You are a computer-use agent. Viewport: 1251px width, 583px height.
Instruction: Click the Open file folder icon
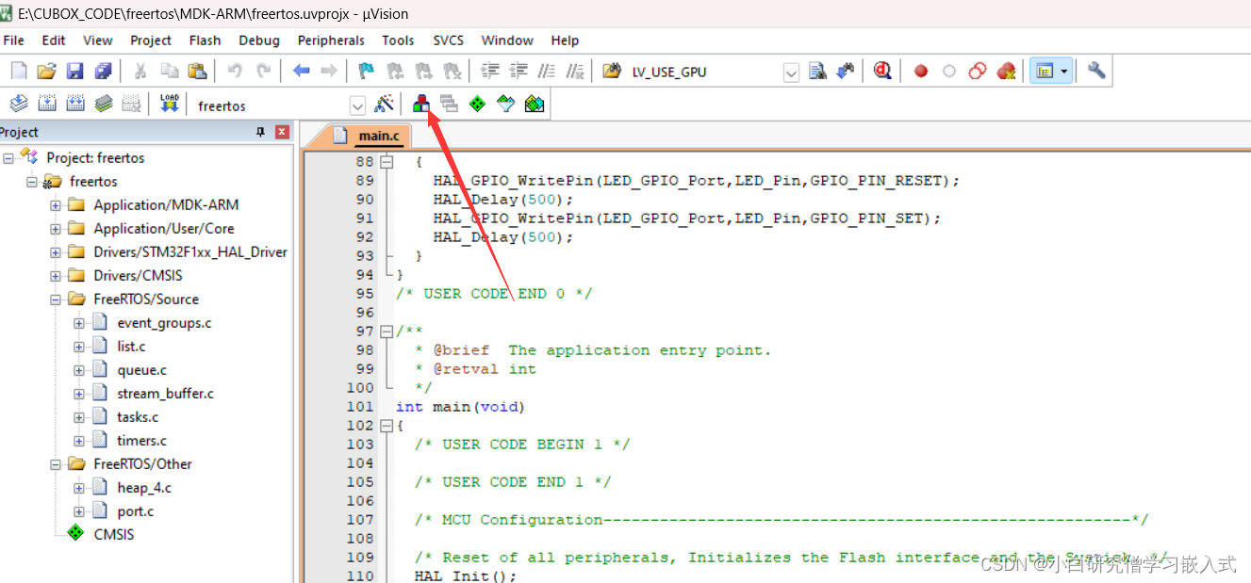click(46, 71)
